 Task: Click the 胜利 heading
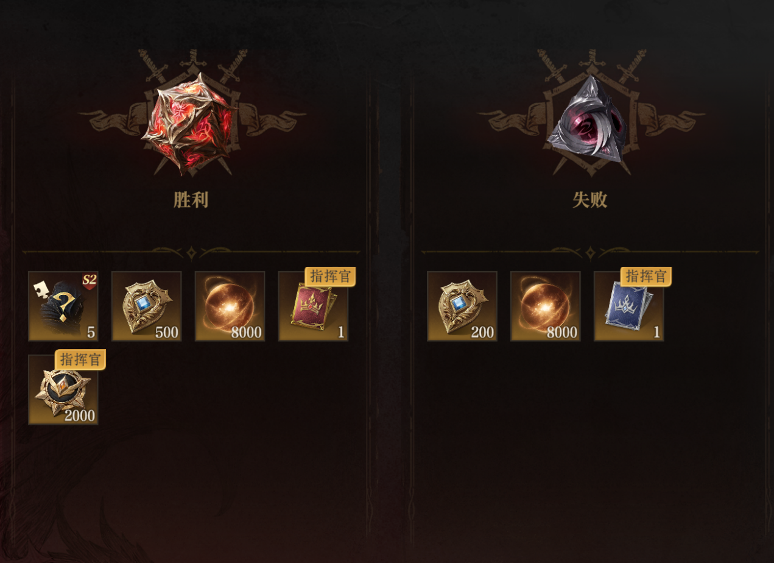pos(191,200)
